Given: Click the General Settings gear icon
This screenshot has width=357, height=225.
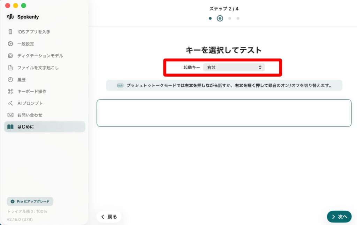Looking at the screenshot, I should click(10, 44).
